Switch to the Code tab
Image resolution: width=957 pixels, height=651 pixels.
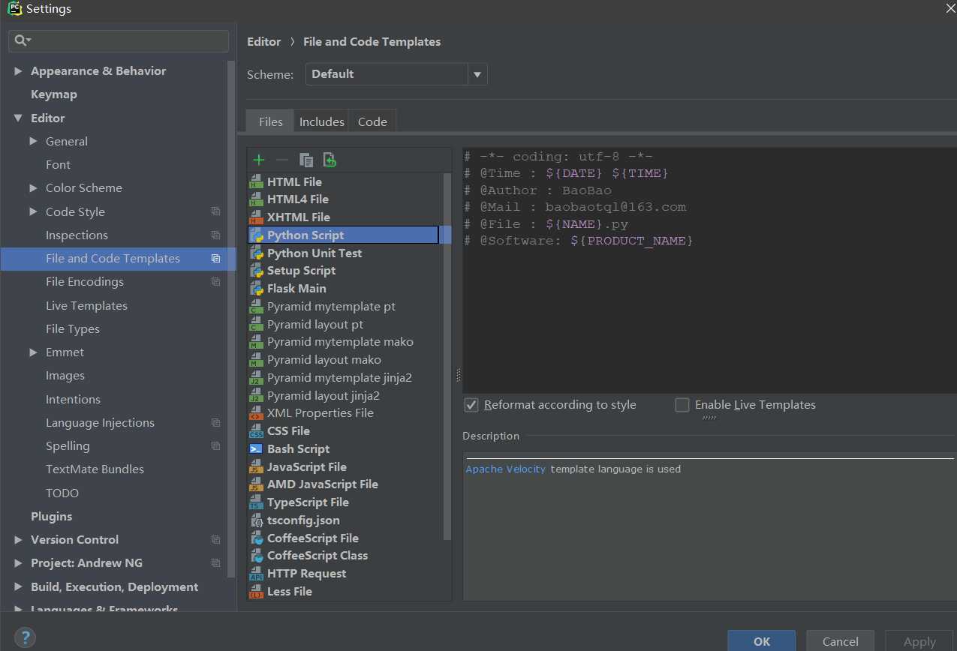(372, 121)
